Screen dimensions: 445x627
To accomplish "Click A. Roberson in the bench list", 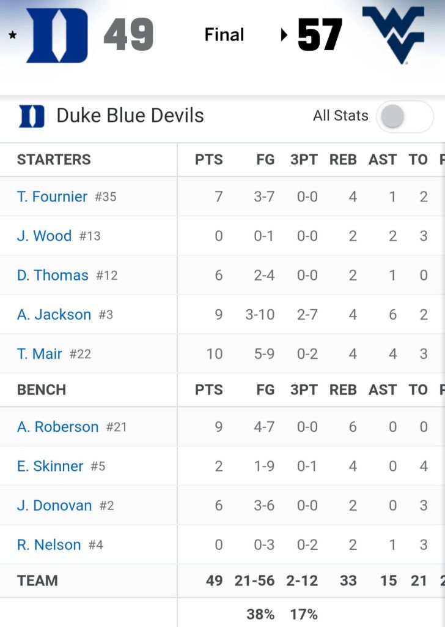I will point(57,427).
